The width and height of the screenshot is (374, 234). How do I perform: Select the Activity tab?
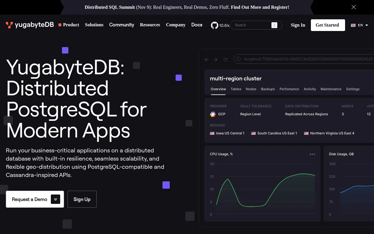[310, 89]
